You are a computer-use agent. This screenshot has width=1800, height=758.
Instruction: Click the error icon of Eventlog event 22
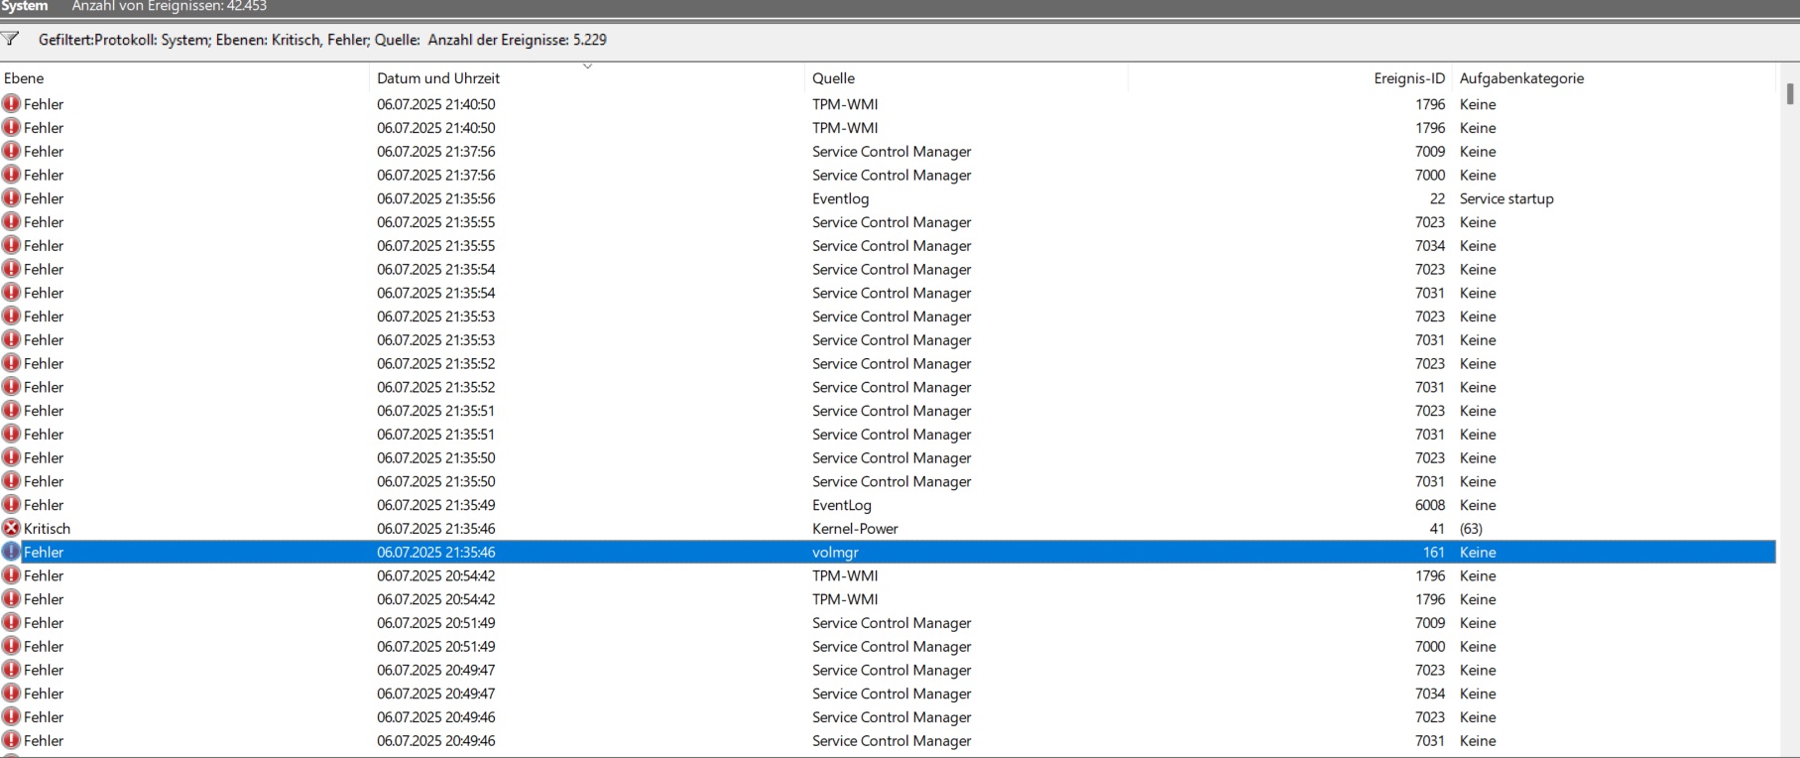[x=11, y=198]
